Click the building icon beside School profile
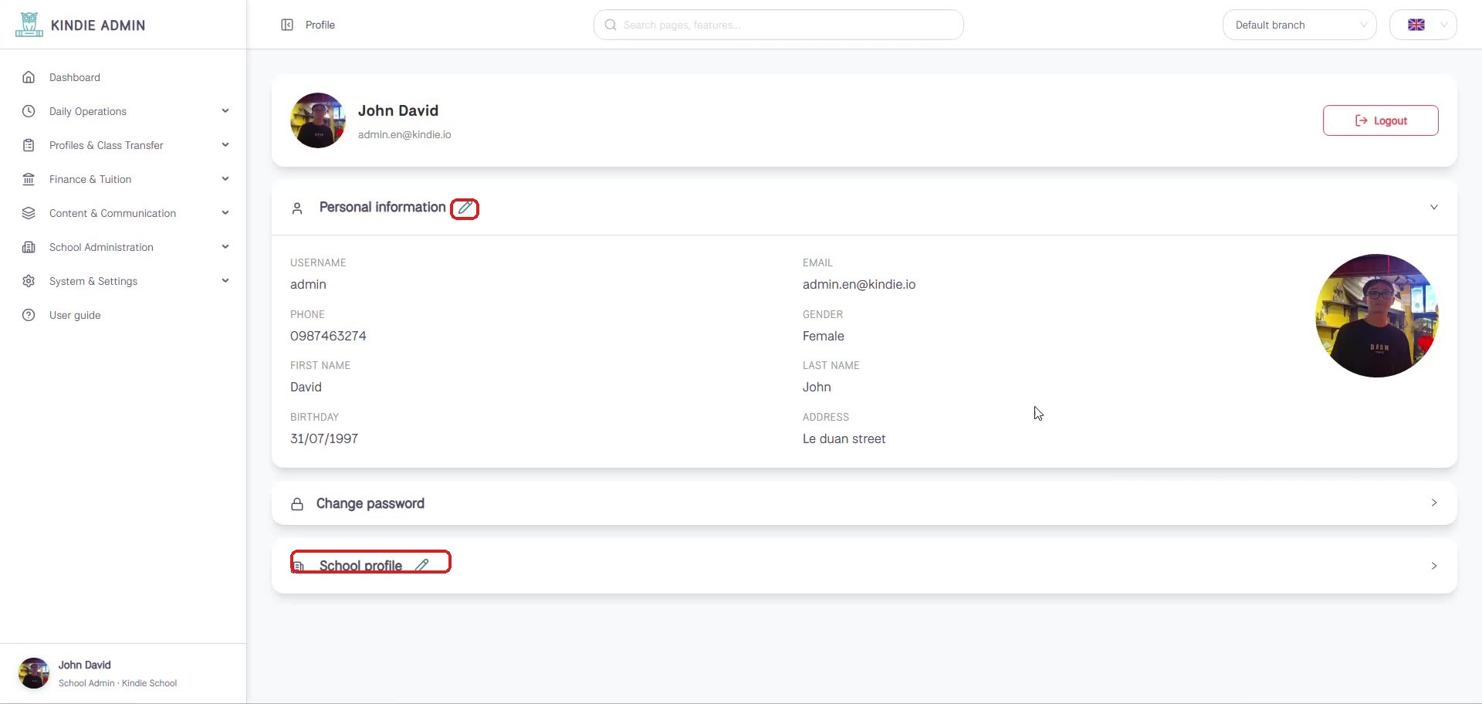Image resolution: width=1482 pixels, height=704 pixels. pyautogui.click(x=298, y=566)
